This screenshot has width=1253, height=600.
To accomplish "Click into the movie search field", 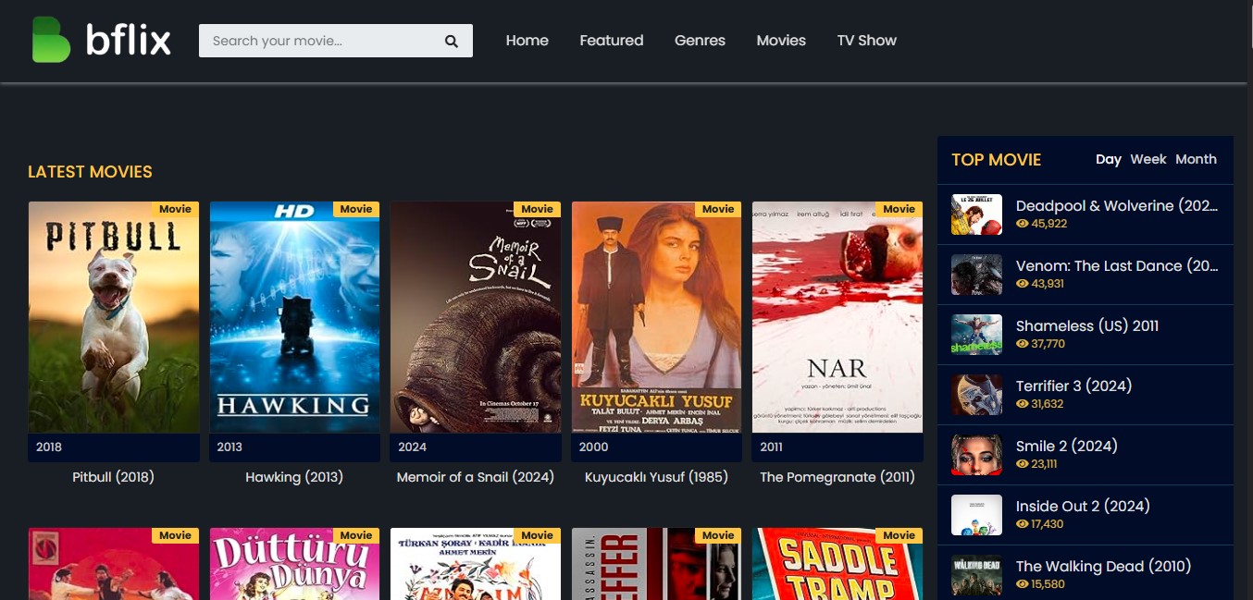I will coord(319,41).
